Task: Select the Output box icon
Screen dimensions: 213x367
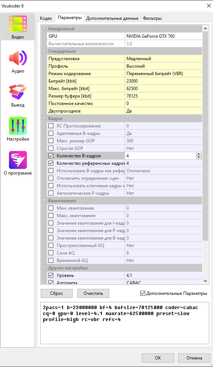Action: click(18, 92)
